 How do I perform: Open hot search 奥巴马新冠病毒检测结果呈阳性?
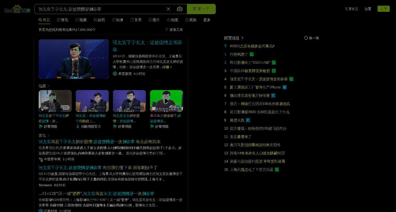tap(255, 145)
